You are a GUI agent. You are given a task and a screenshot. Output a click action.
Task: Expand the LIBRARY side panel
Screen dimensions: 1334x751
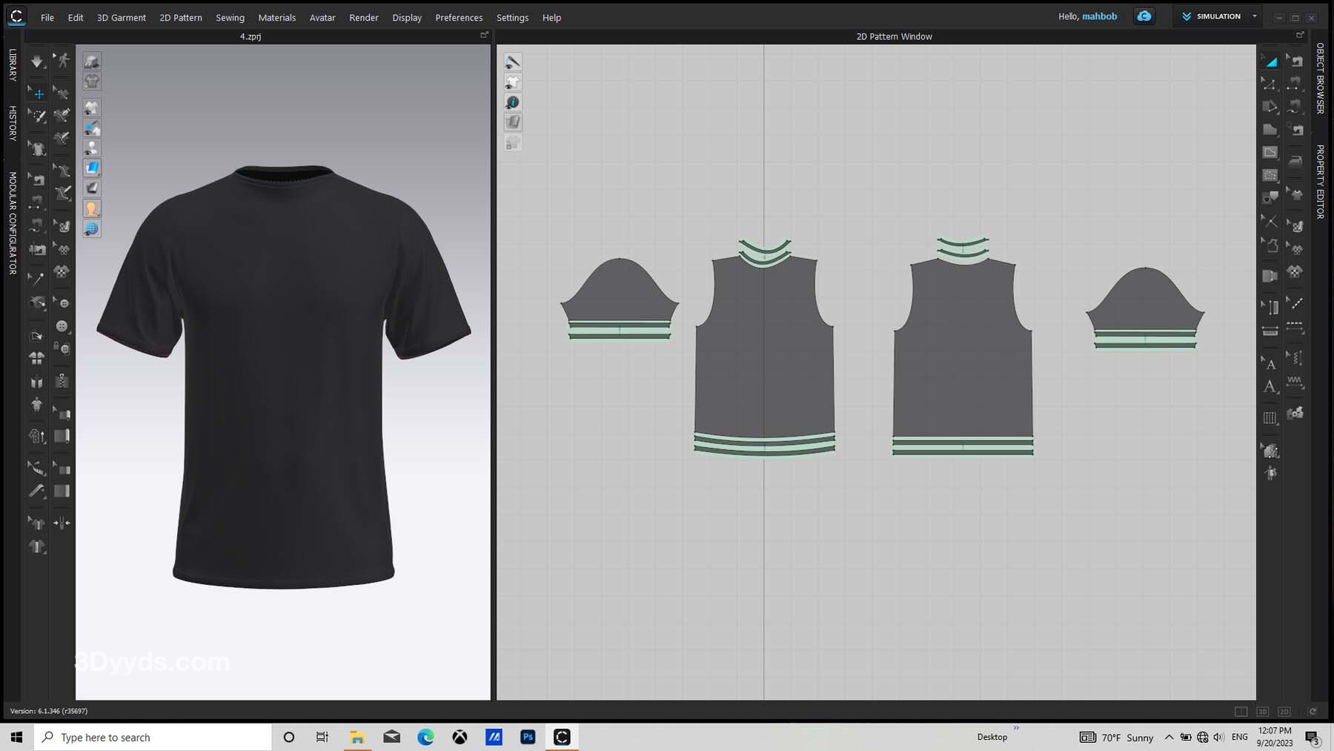pyautogui.click(x=13, y=64)
